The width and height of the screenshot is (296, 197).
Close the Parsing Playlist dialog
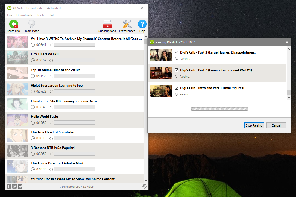[287, 42]
